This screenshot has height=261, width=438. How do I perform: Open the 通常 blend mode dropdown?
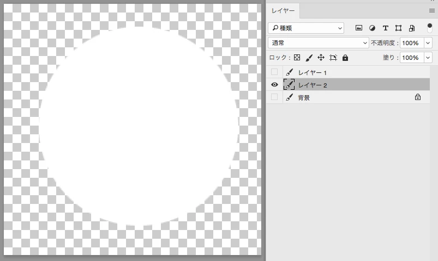[x=319, y=43]
